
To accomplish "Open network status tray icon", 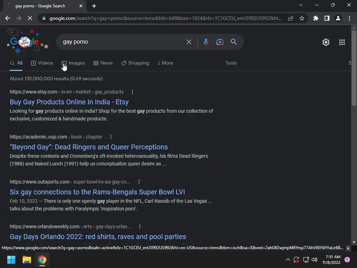I will (x=306, y=260).
